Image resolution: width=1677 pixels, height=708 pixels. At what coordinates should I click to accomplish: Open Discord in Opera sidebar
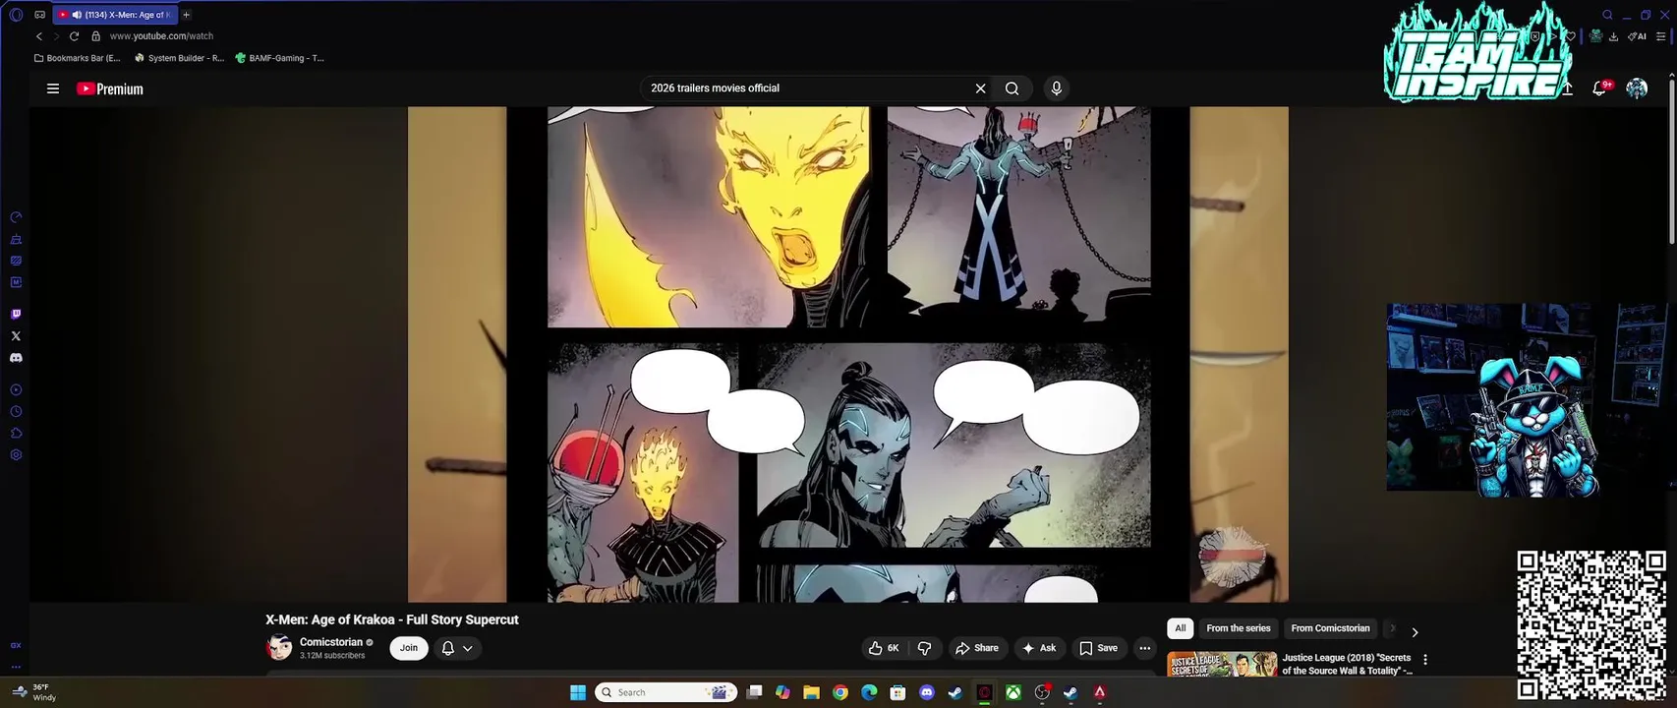point(16,358)
